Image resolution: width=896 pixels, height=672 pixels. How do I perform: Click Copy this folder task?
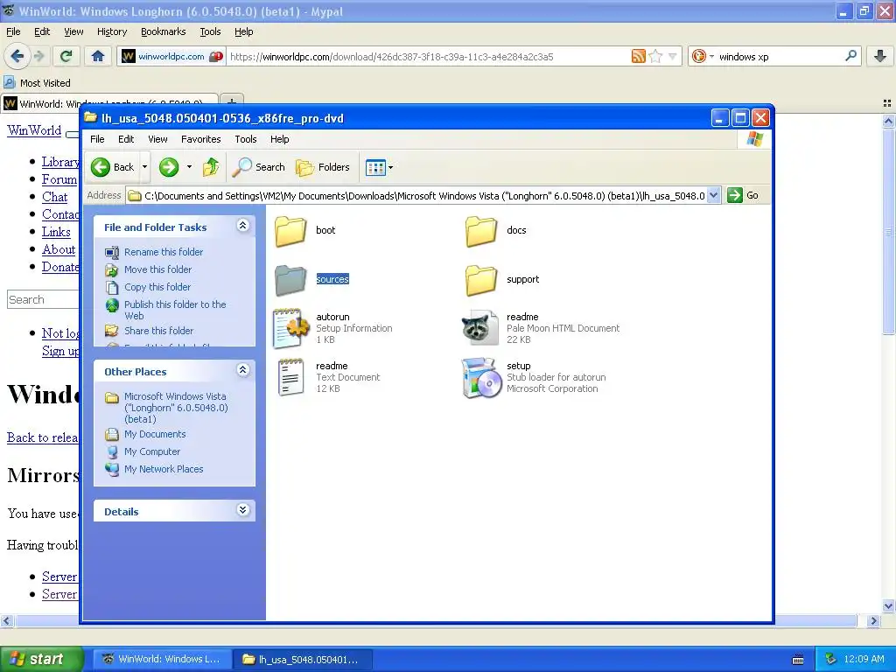click(x=157, y=287)
